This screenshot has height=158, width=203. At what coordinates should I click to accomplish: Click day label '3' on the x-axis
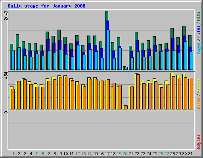(x=25, y=154)
